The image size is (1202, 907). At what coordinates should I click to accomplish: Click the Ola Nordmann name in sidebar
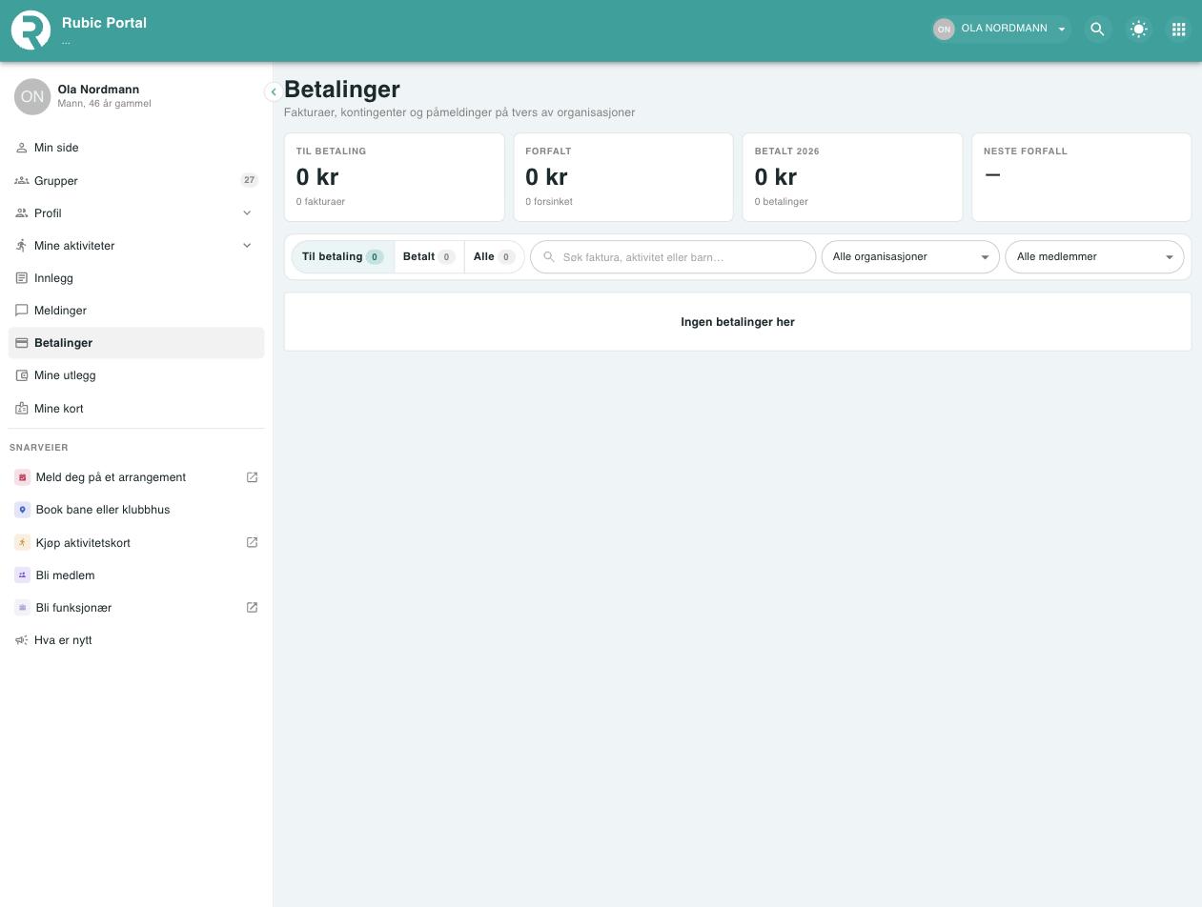tap(98, 90)
